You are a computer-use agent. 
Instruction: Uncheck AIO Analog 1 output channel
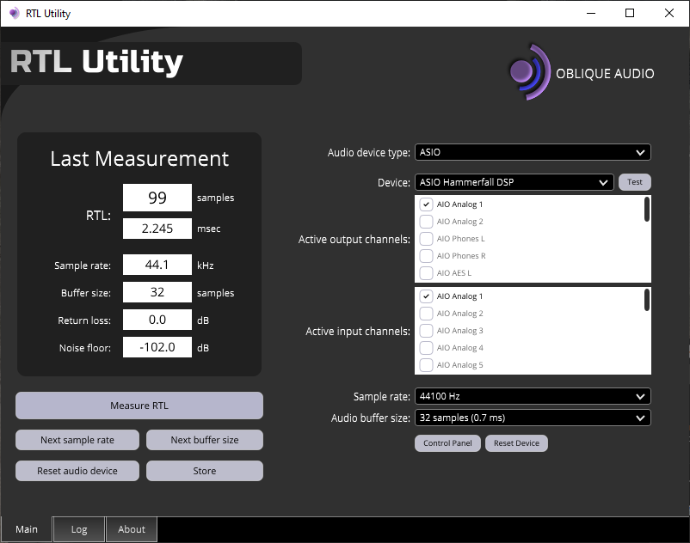[426, 204]
